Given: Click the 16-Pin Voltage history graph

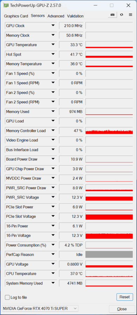Looking at the screenshot, I should [x=109, y=236].
